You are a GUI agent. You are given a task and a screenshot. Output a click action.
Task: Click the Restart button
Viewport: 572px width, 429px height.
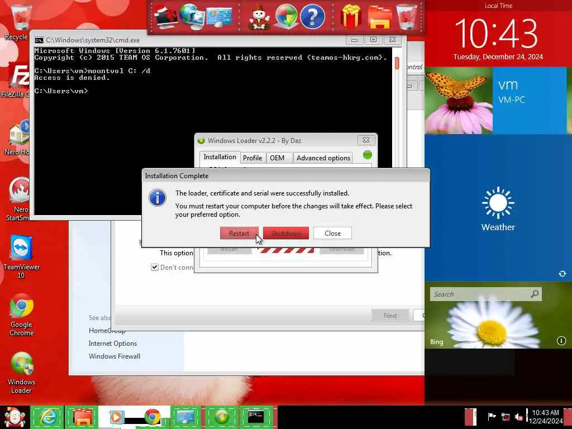[x=239, y=233]
